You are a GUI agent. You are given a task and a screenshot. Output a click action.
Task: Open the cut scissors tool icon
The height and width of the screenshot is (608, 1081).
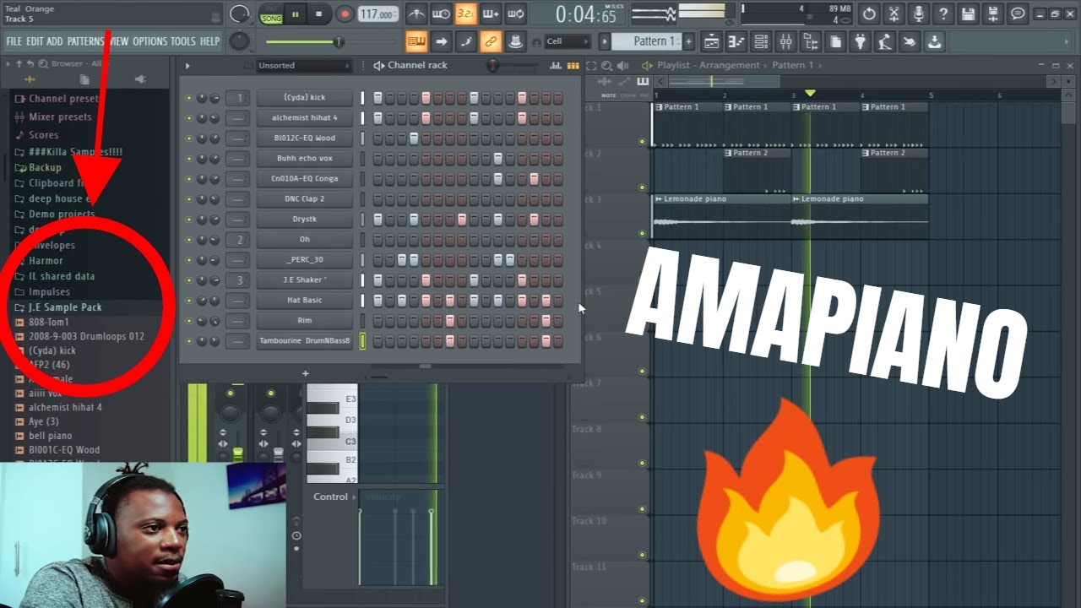894,14
